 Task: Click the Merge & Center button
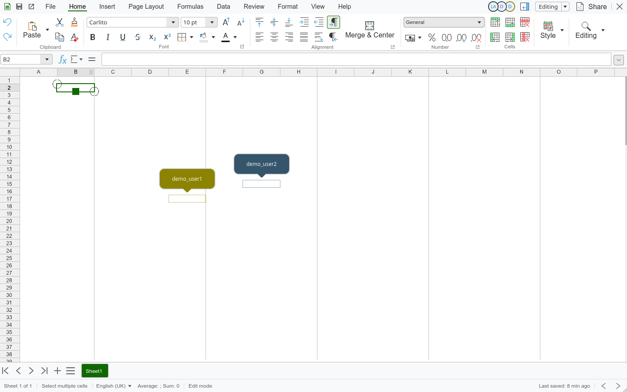(x=370, y=30)
